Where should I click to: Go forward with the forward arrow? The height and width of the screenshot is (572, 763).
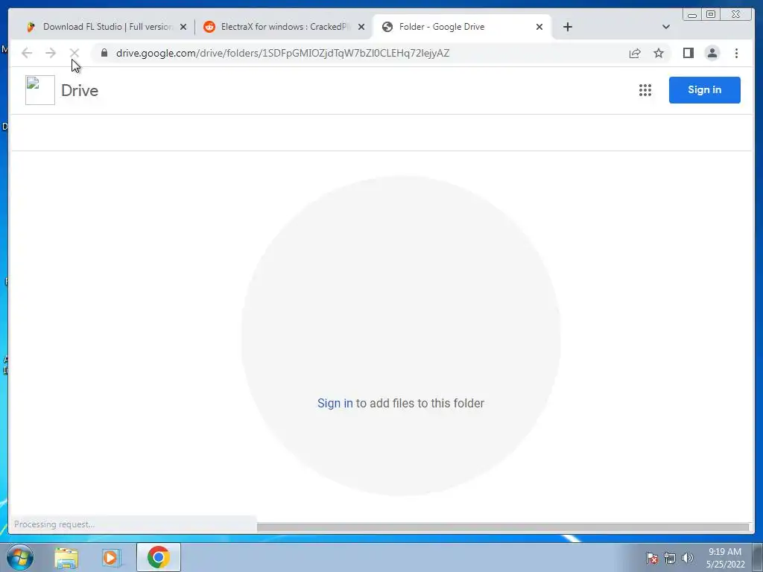click(x=51, y=53)
